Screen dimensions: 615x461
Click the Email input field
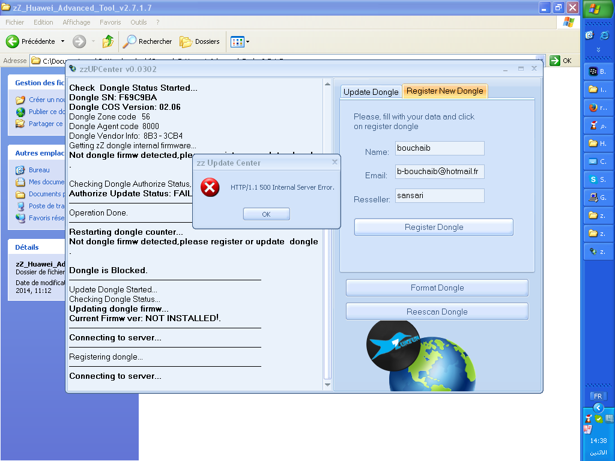(x=440, y=171)
